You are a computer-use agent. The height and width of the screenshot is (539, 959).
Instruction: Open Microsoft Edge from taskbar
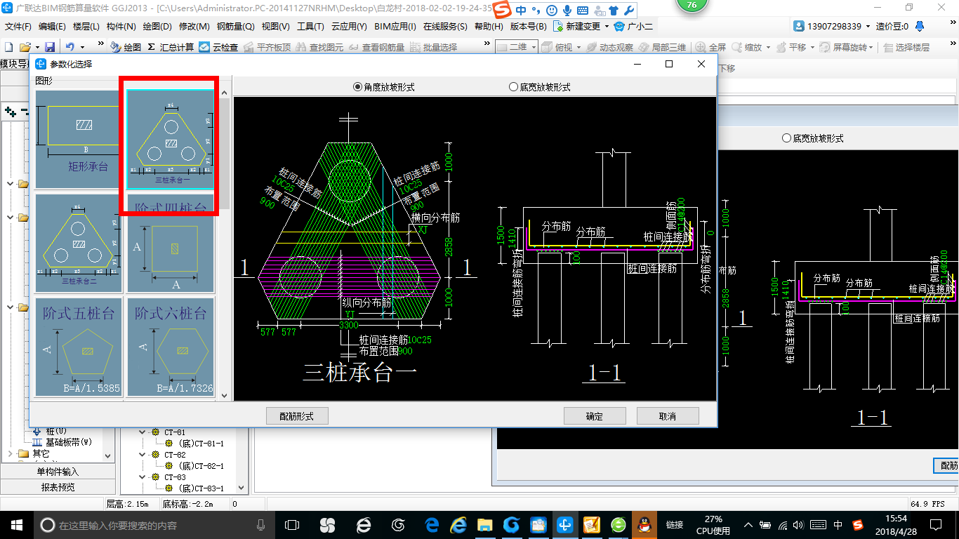click(433, 525)
